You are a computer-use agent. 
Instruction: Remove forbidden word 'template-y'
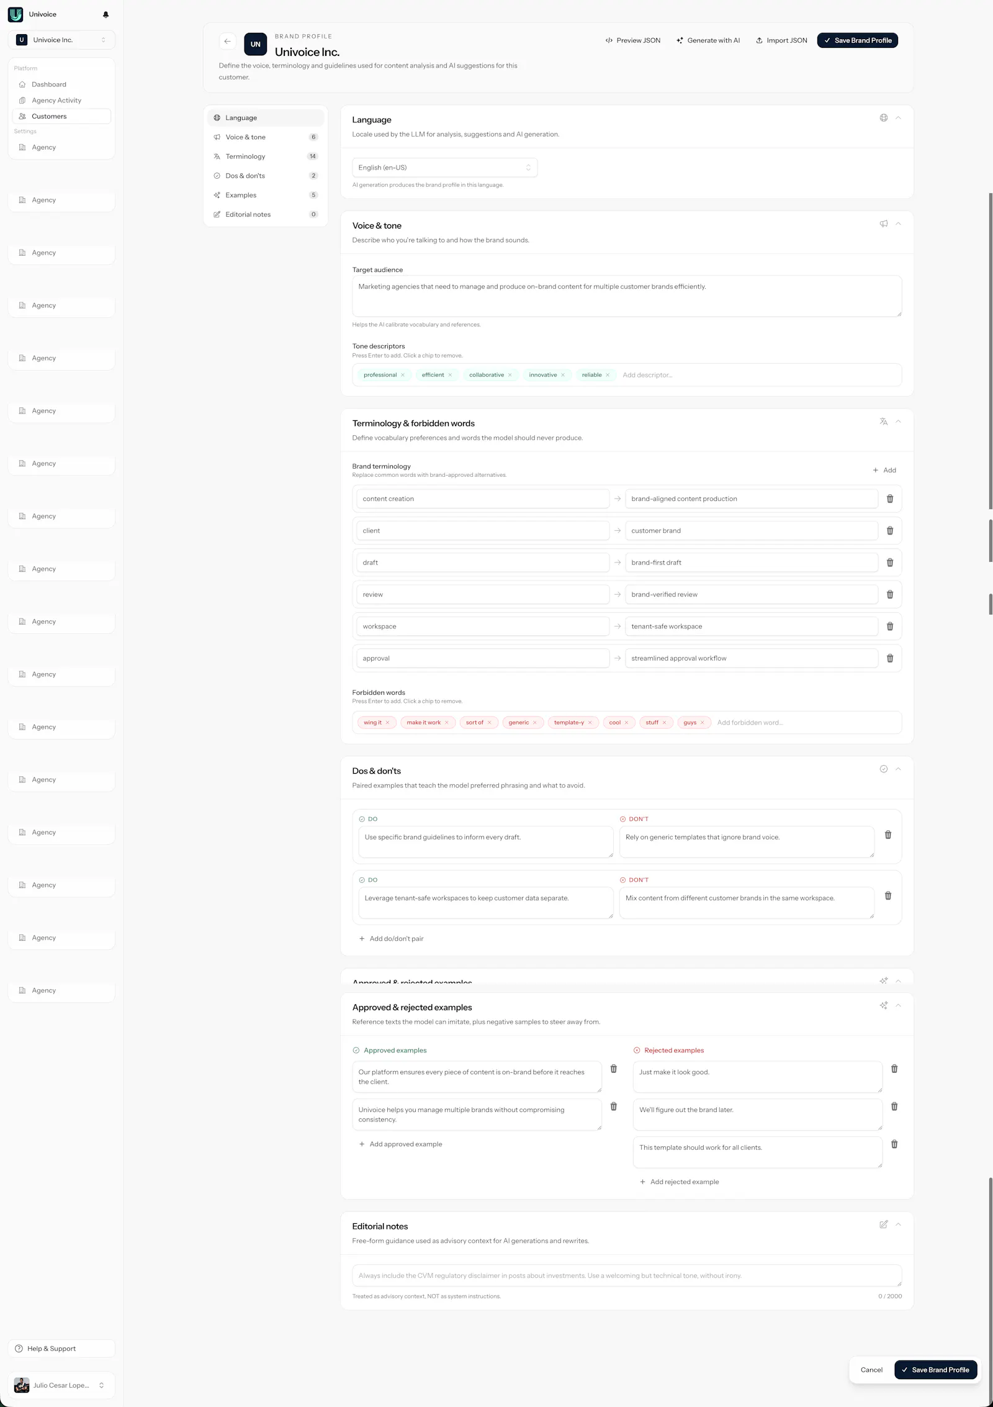(590, 723)
